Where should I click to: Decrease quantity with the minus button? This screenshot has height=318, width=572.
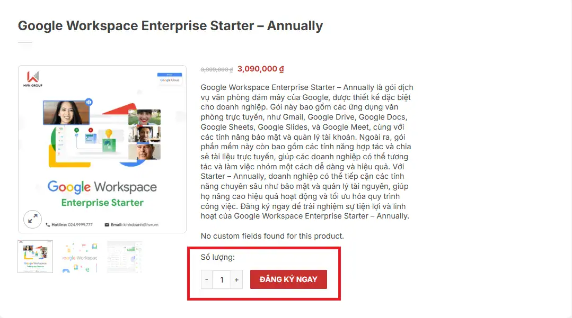click(x=207, y=279)
